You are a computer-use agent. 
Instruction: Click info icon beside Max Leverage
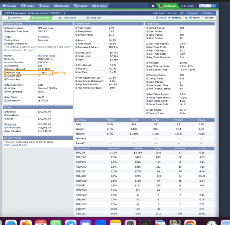5,92
